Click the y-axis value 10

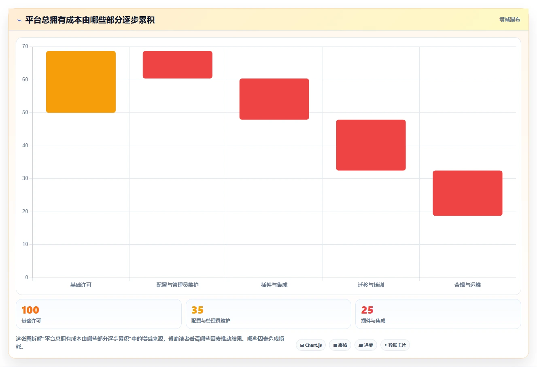tap(25, 244)
